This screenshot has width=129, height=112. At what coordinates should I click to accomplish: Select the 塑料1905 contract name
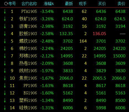[28, 100]
